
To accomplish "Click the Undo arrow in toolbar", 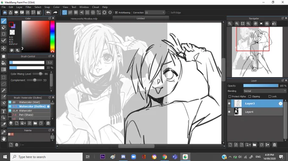I will [x=48, y=12].
